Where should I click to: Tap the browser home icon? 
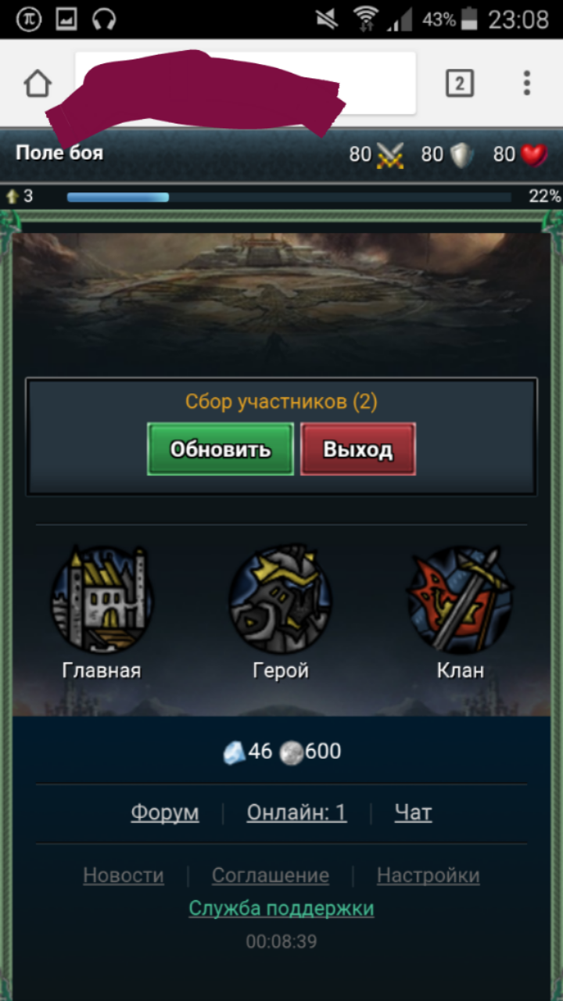click(x=38, y=83)
